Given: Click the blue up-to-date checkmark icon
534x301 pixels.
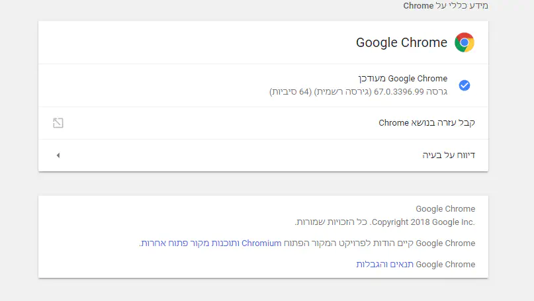Looking at the screenshot, I should [465, 85].
